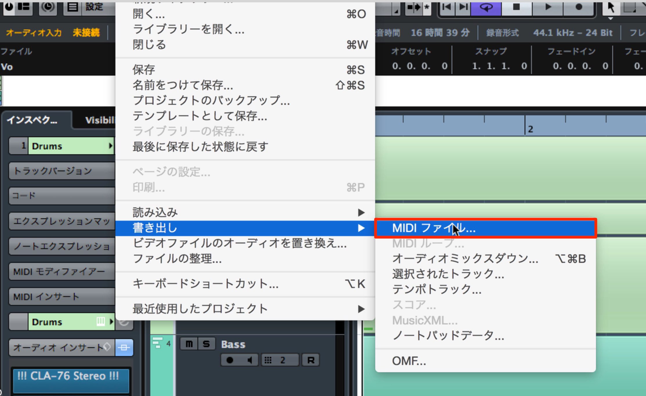Screen dimensions: 646x396
Task: Toggle read automation R on Bass track
Action: point(311,360)
